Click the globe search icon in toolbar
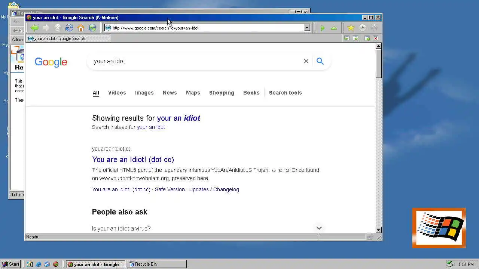The height and width of the screenshot is (269, 479). [92, 28]
